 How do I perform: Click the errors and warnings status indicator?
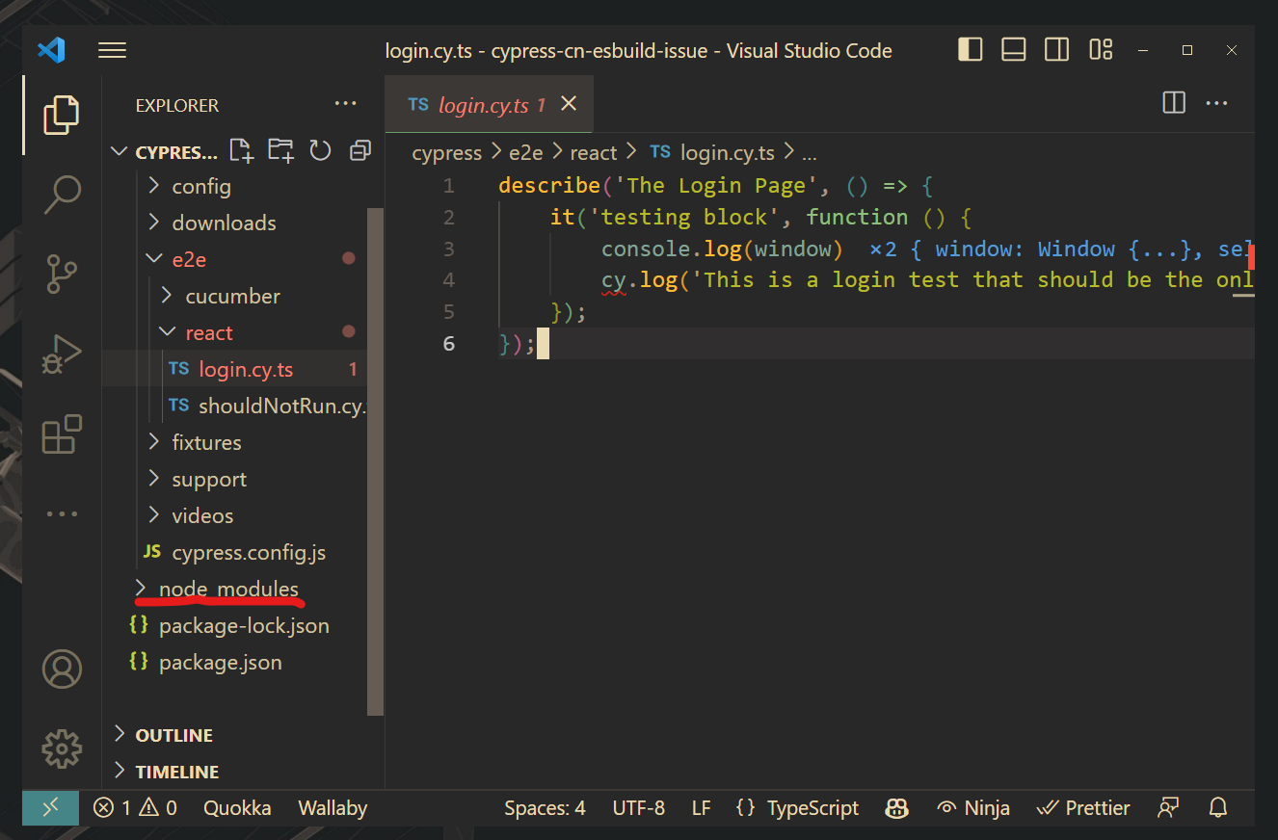[x=134, y=807]
